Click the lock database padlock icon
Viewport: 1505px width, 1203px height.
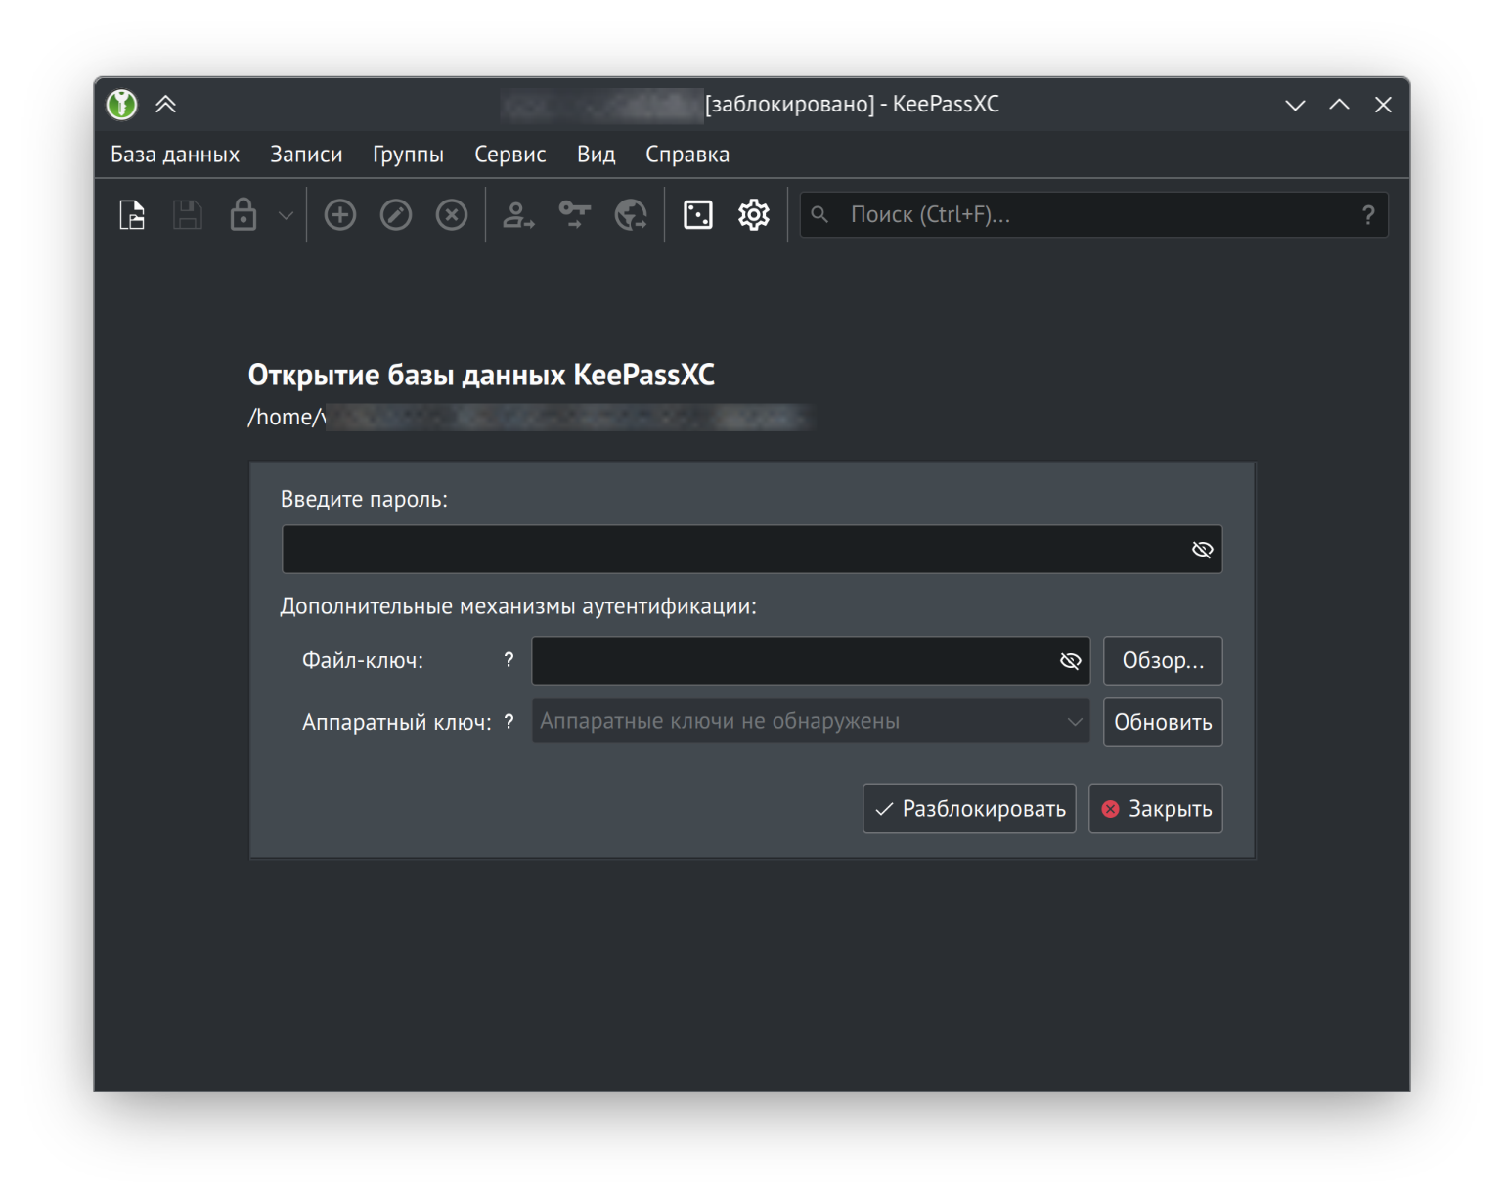tap(243, 214)
